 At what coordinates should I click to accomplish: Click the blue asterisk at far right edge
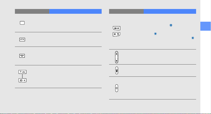point(193,38)
